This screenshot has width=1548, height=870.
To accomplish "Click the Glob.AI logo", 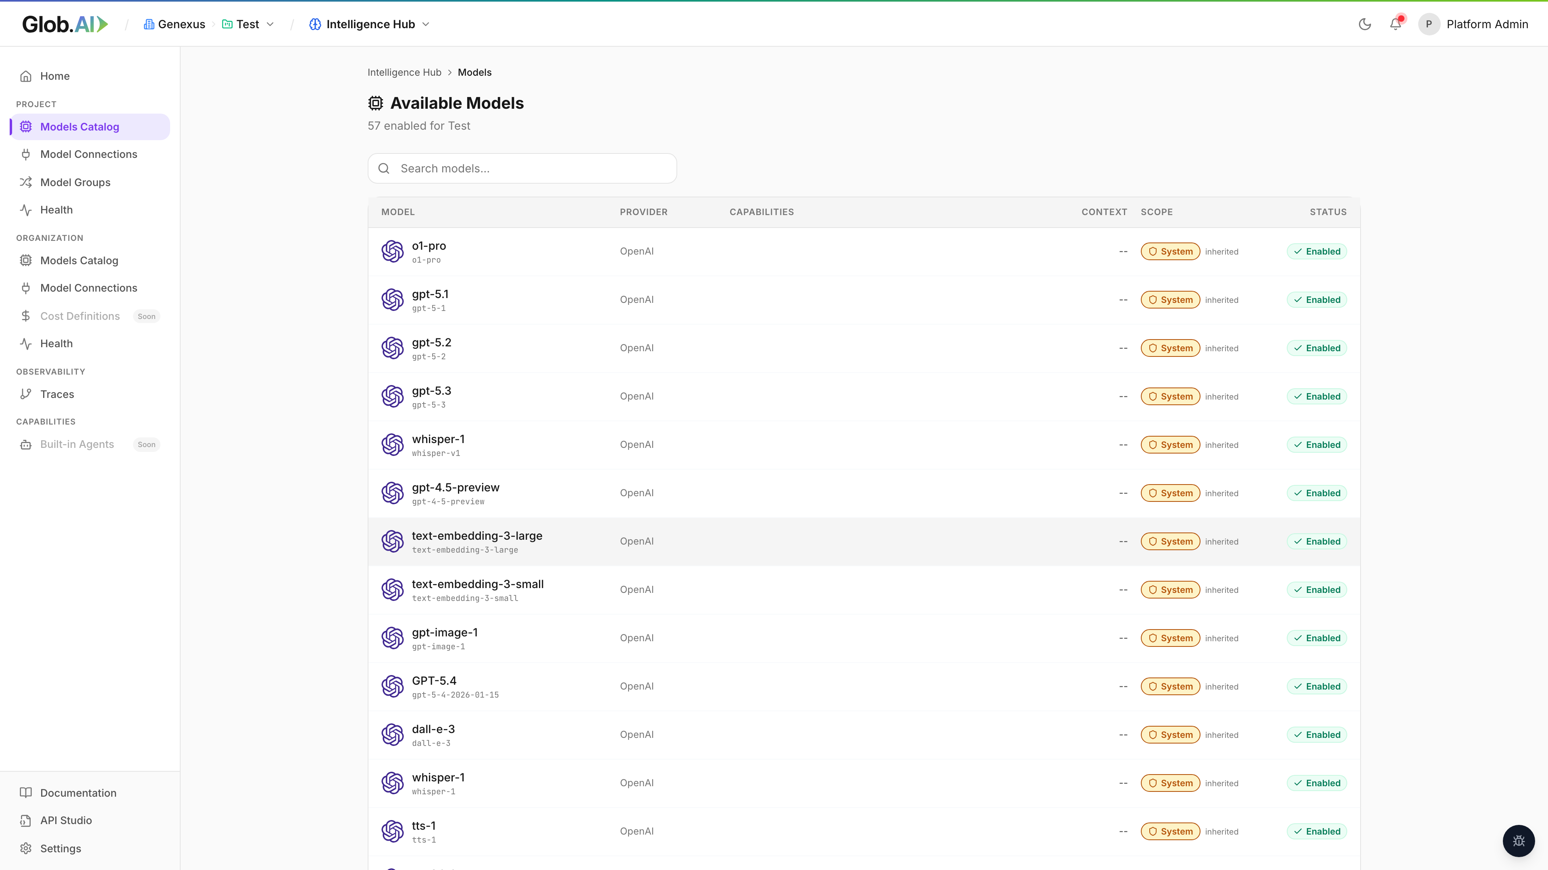I will 65,24.
